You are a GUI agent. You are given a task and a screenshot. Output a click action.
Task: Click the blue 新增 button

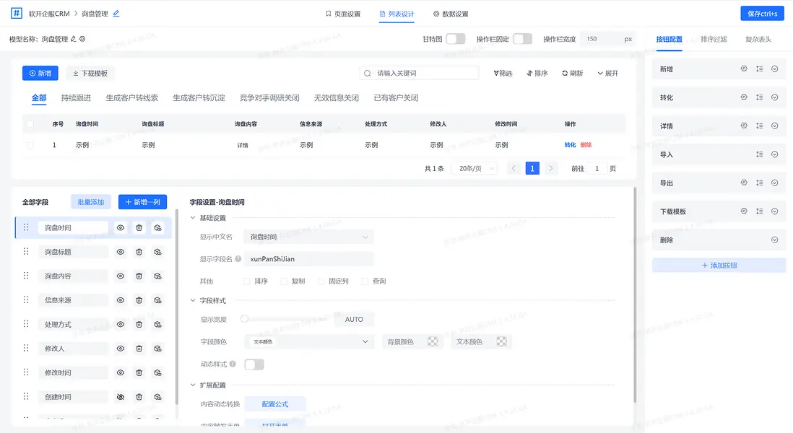point(40,74)
